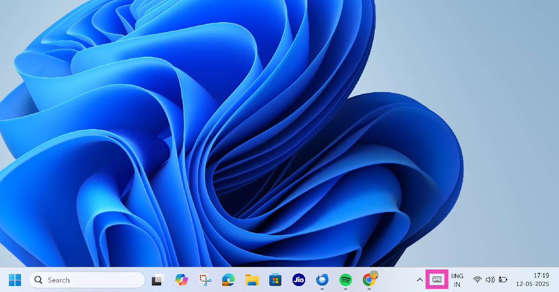Click the volume speaker icon

click(x=490, y=280)
